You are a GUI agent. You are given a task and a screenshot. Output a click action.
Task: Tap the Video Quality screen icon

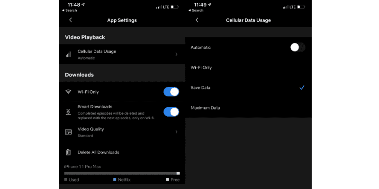pyautogui.click(x=68, y=132)
